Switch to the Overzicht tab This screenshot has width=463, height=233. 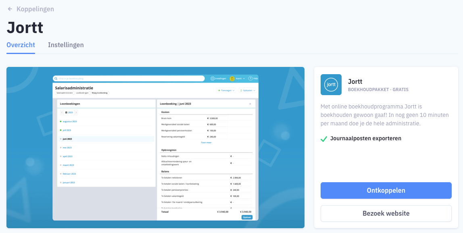21,45
